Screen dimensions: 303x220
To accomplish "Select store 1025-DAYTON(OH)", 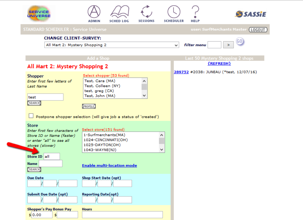I will 102,145.
